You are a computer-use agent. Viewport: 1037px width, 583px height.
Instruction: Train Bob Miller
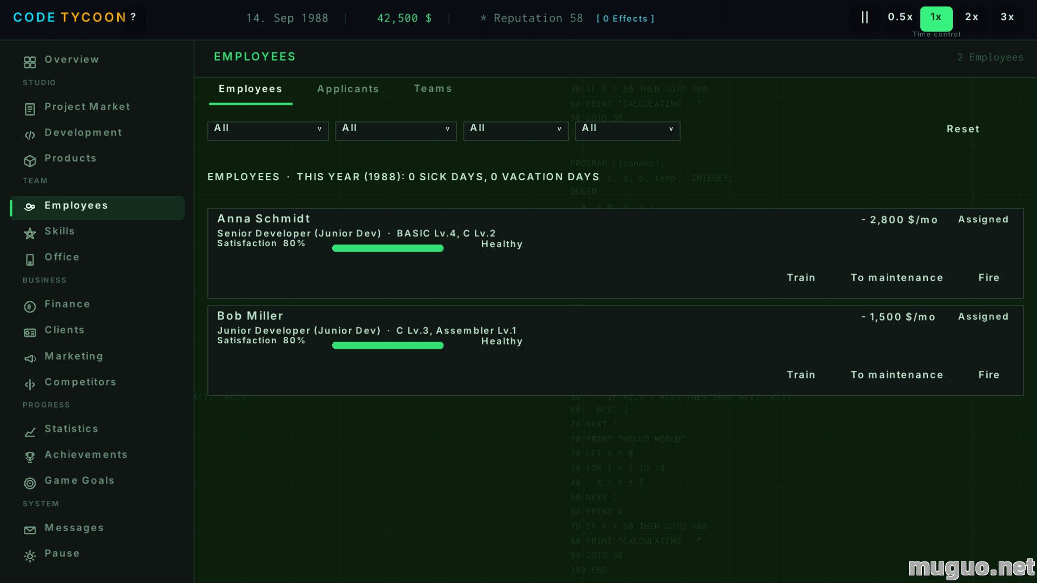(x=801, y=375)
